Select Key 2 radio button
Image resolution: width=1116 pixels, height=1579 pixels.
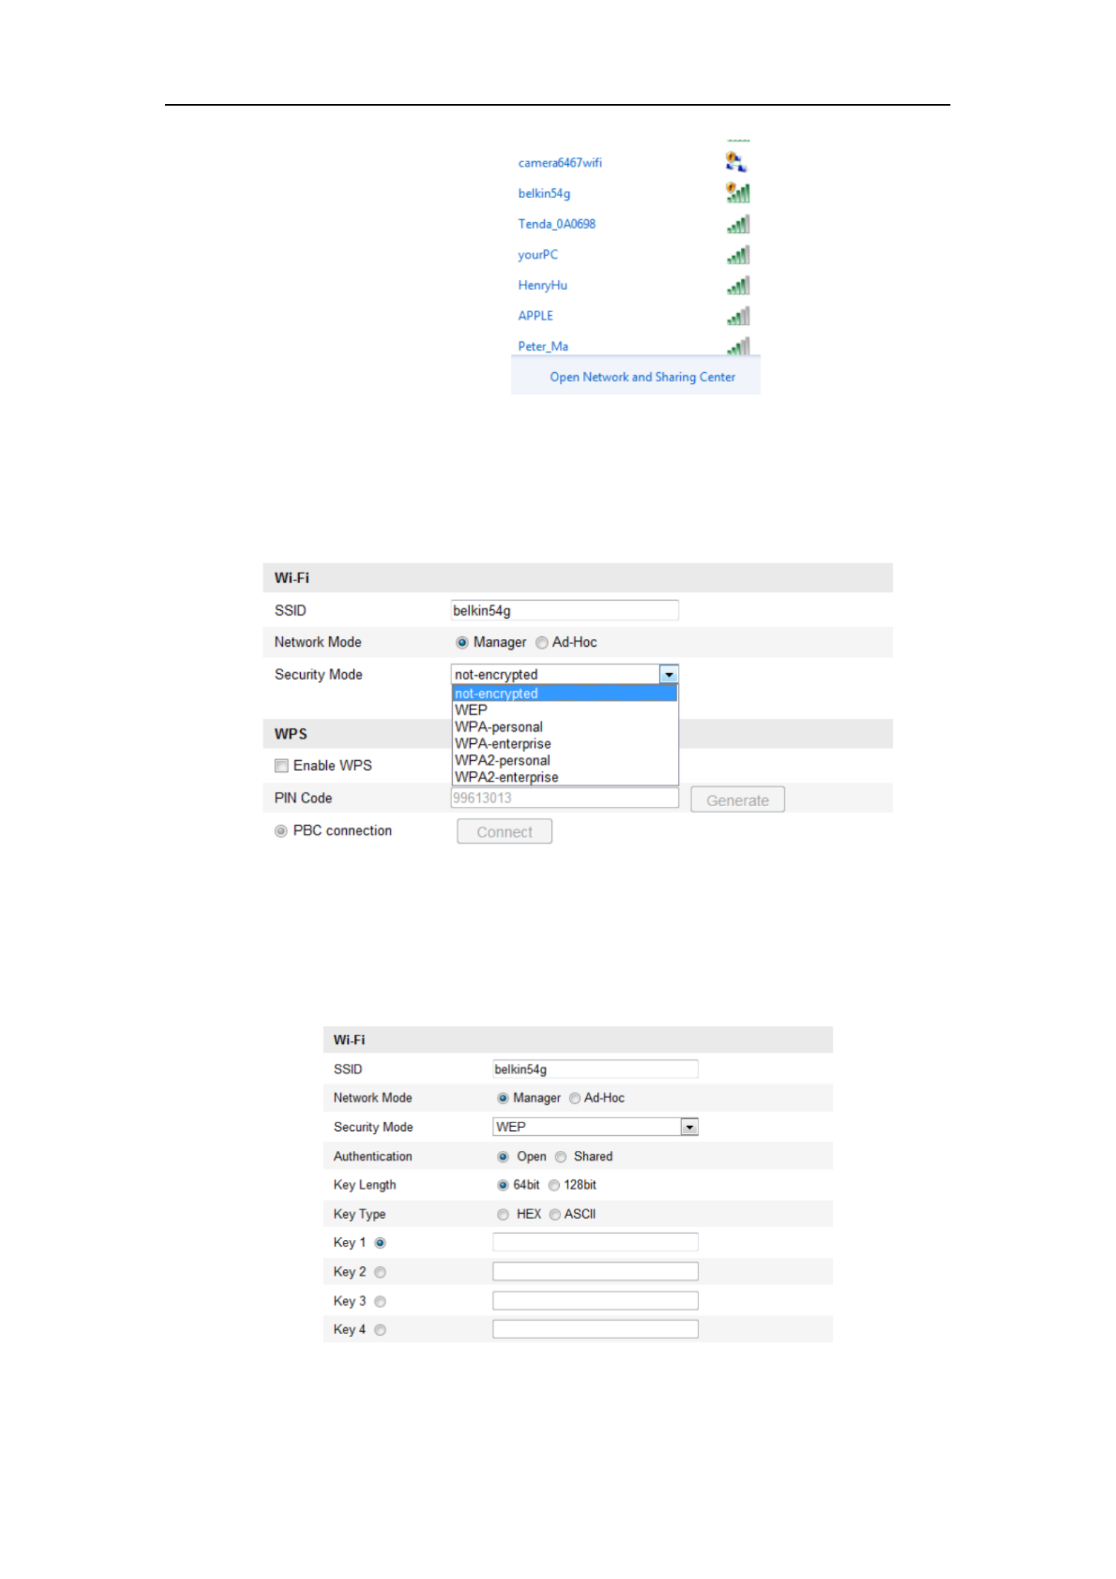point(379,1273)
